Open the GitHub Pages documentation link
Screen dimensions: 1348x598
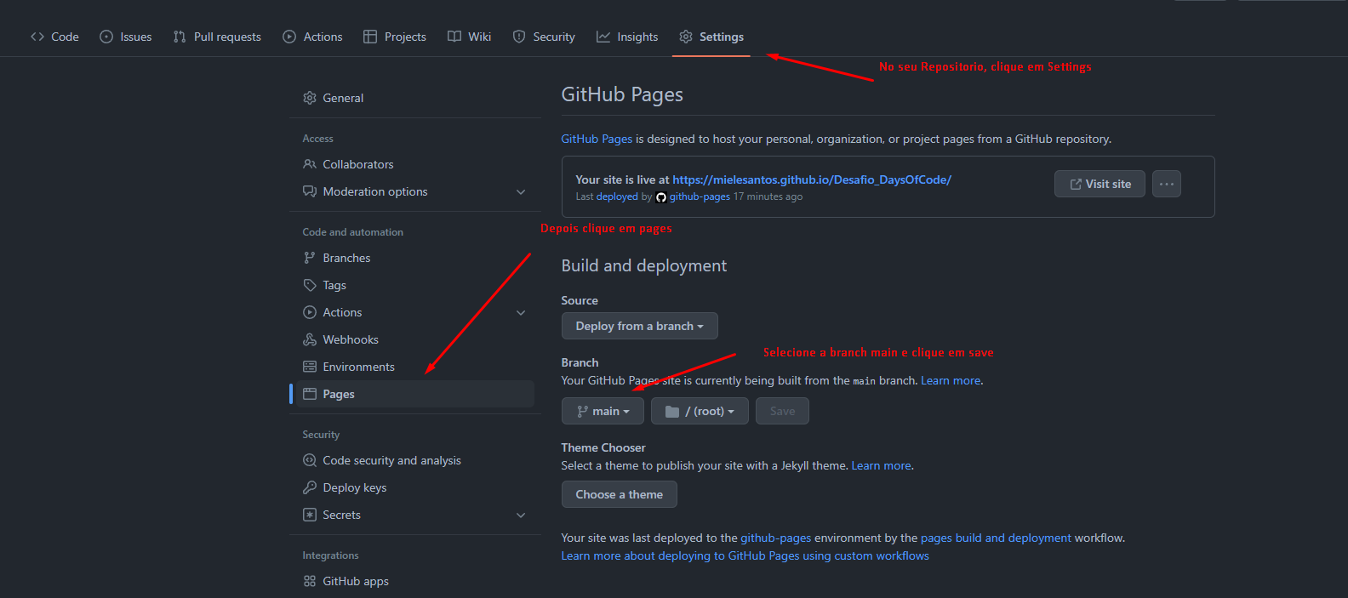point(597,139)
